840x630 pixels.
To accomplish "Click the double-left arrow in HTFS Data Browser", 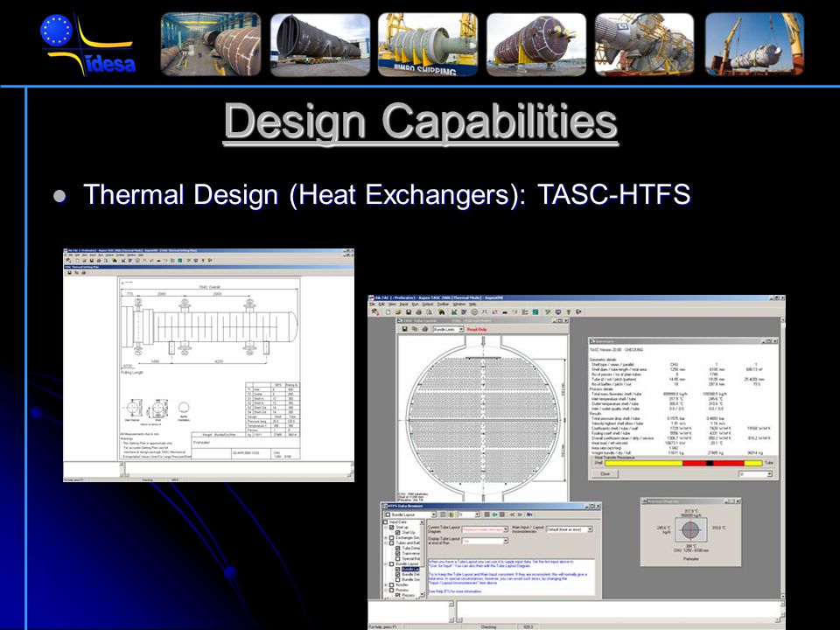I will point(512,514).
